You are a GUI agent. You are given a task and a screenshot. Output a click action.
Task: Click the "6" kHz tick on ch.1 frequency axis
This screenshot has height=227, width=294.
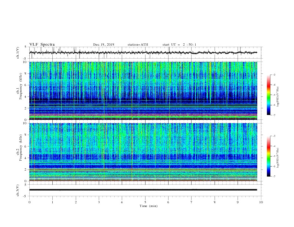pos(26,85)
